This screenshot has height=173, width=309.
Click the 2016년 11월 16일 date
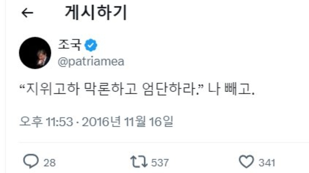click(128, 122)
